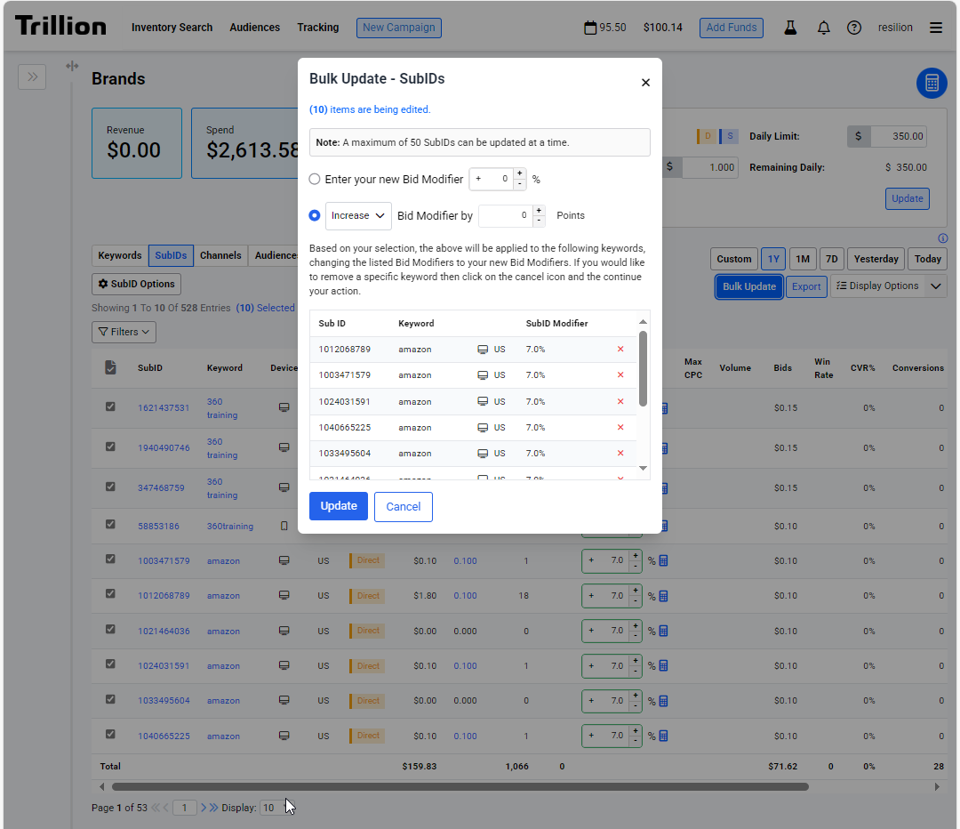Expand the Filters dropdown
Screen dimensions: 960x829
pyautogui.click(x=124, y=332)
